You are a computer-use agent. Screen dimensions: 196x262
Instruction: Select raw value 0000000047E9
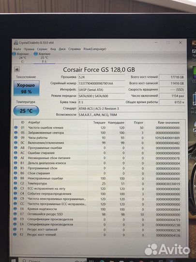(x=168, y=220)
